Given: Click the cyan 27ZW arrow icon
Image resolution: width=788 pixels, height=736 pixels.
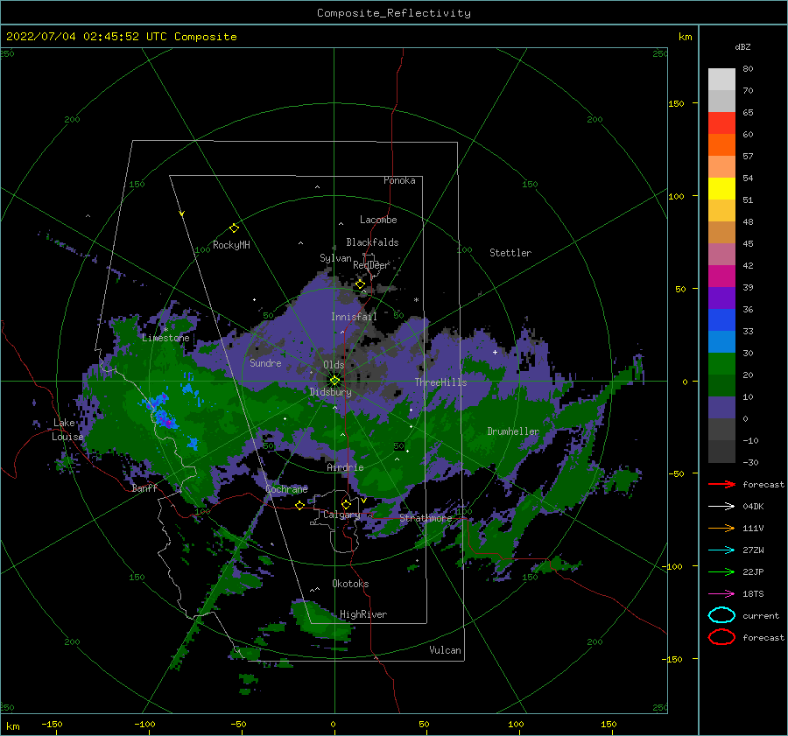Looking at the screenshot, I should click(x=721, y=550).
